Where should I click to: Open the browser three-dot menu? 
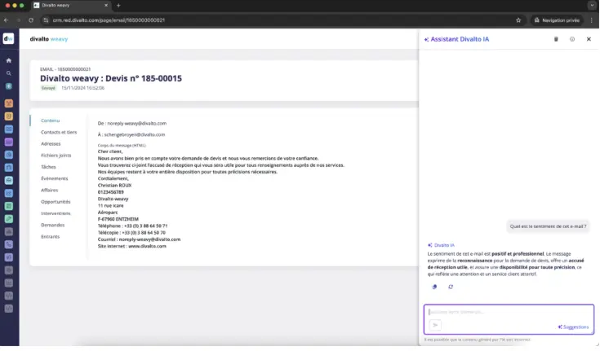pyautogui.click(x=592, y=20)
